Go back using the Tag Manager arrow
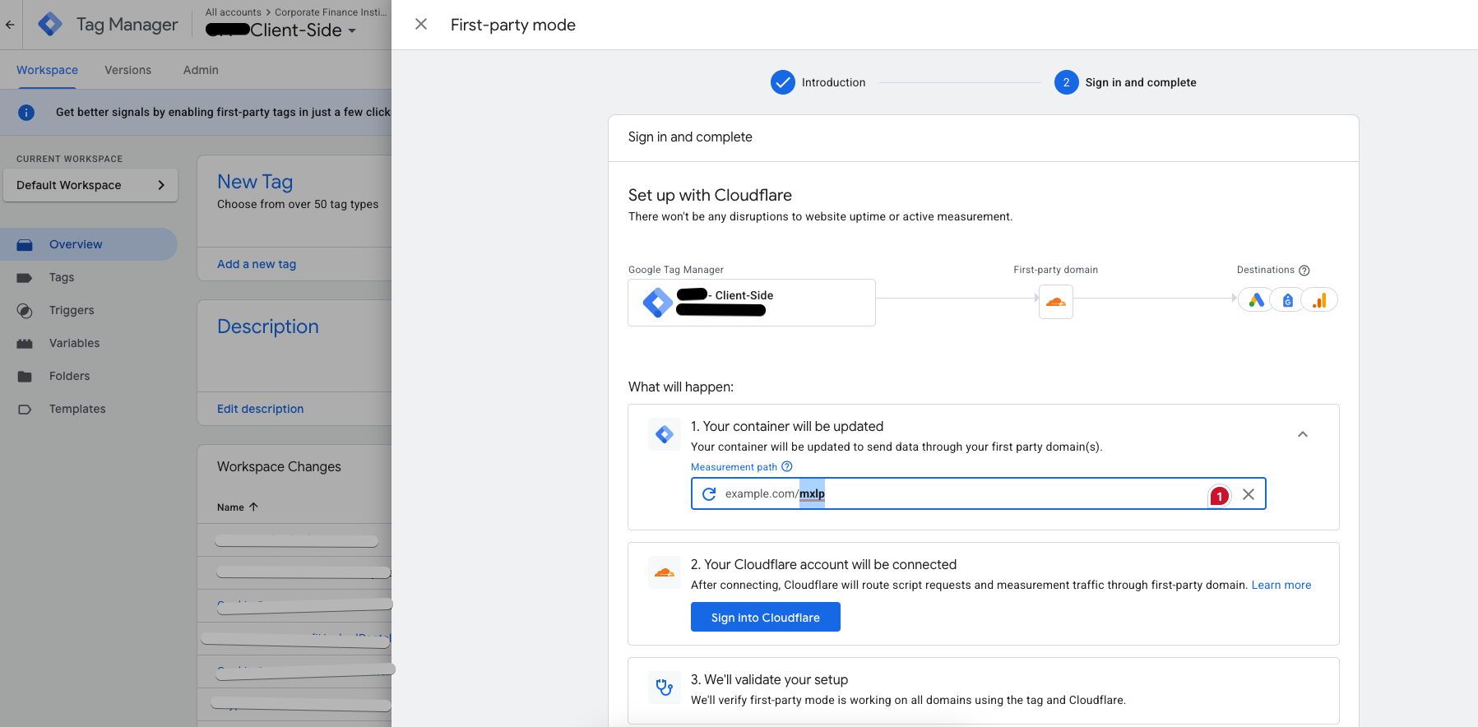 click(x=10, y=25)
